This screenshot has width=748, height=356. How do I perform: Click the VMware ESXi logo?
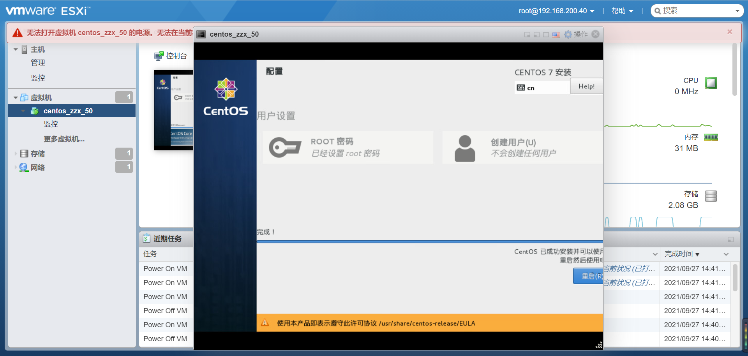(x=48, y=11)
